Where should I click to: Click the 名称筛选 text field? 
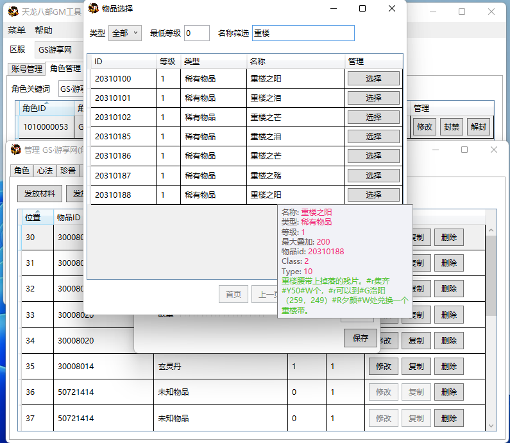(x=303, y=33)
